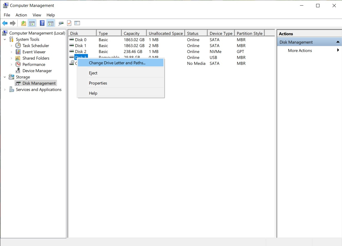Click the No Media status cell
The width and height of the screenshot is (342, 246).
(x=196, y=63)
